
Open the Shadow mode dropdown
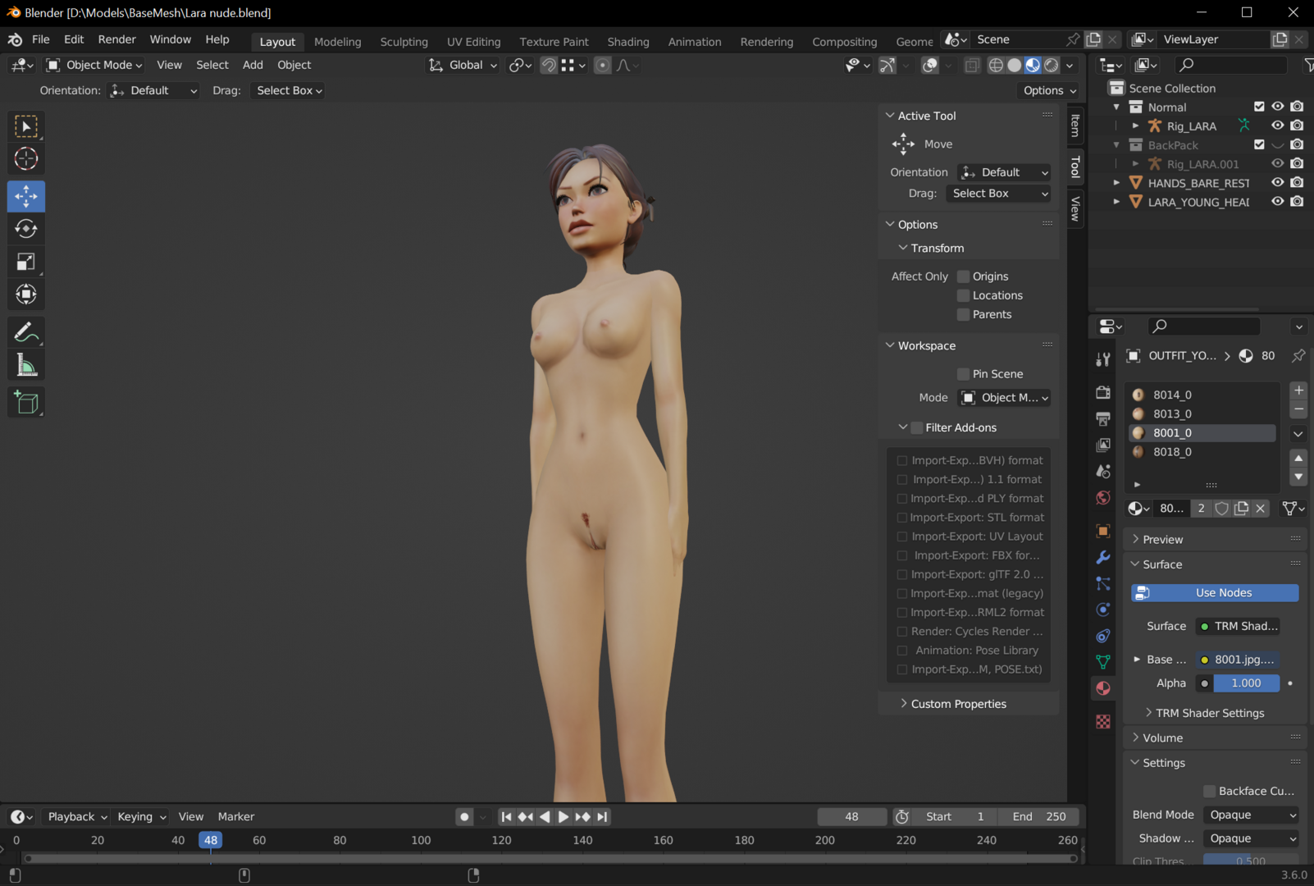point(1251,838)
